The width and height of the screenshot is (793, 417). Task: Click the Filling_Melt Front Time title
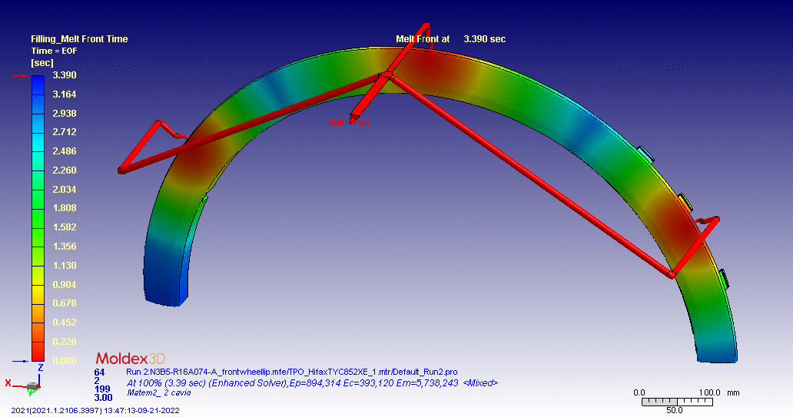[x=79, y=39]
